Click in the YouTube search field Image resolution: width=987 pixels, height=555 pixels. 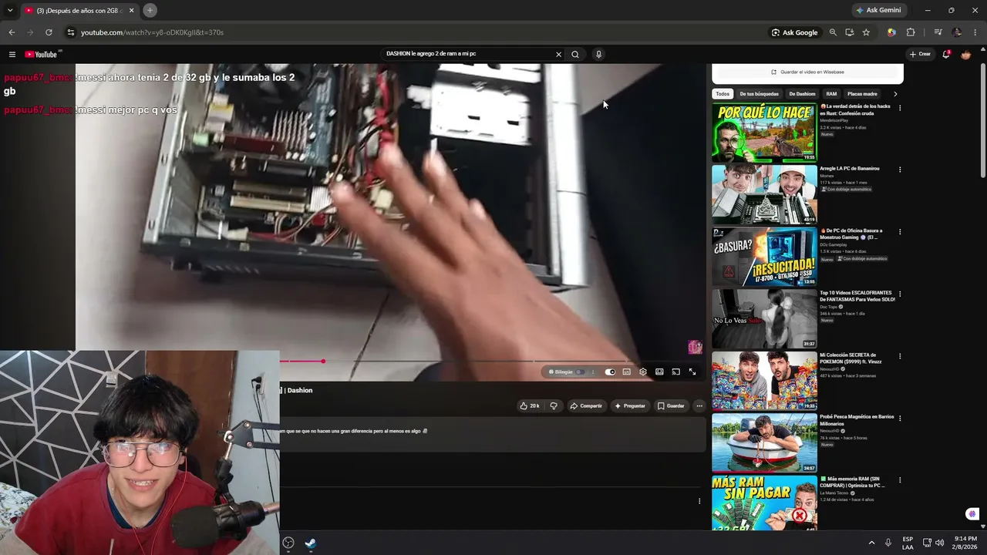click(x=468, y=55)
